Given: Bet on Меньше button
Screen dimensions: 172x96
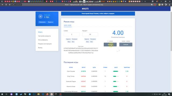Looking at the screenshot, I should (110, 45).
